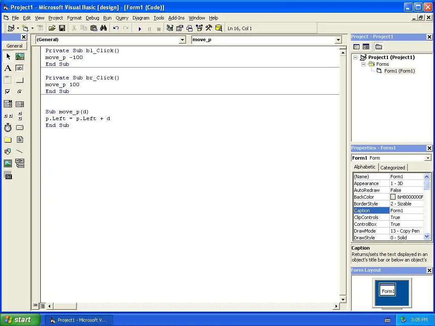Image resolution: width=435 pixels, height=326 pixels.
Task: Select the Line tool
Action: (20, 152)
